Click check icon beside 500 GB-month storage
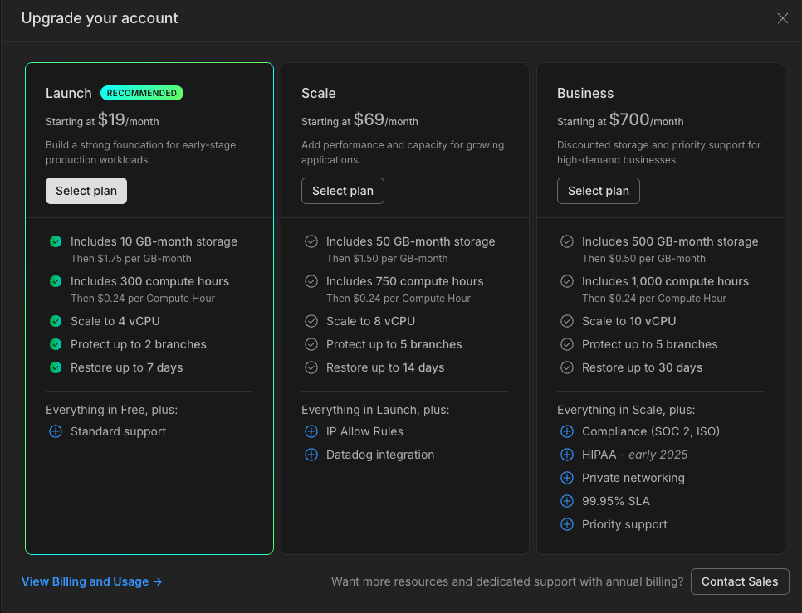This screenshot has height=613, width=802. coord(567,241)
